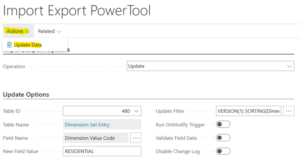Turn on Disable Change Log switch
The width and height of the screenshot is (300, 161).
pos(223,151)
